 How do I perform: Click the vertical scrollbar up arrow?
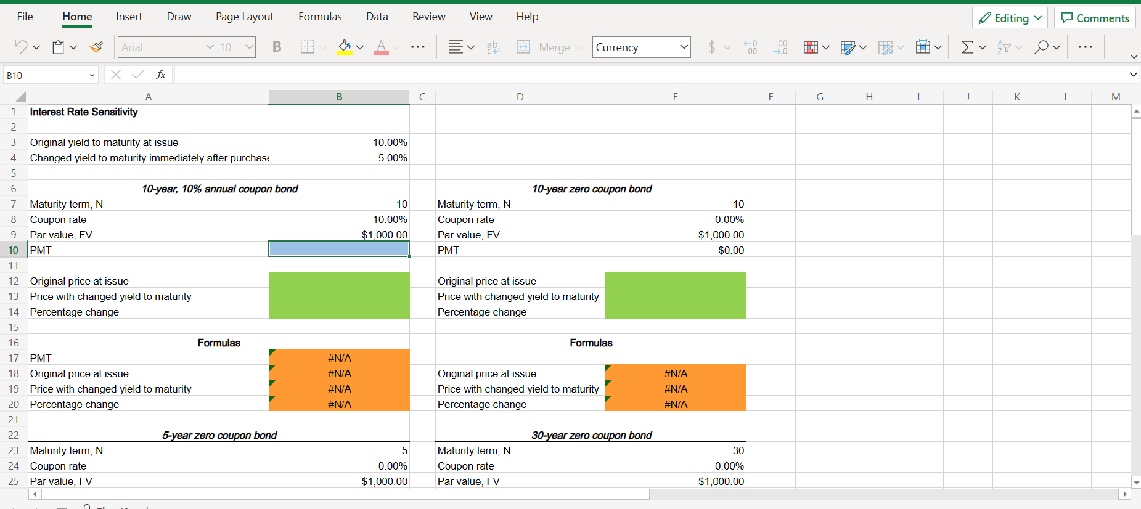click(x=1136, y=112)
